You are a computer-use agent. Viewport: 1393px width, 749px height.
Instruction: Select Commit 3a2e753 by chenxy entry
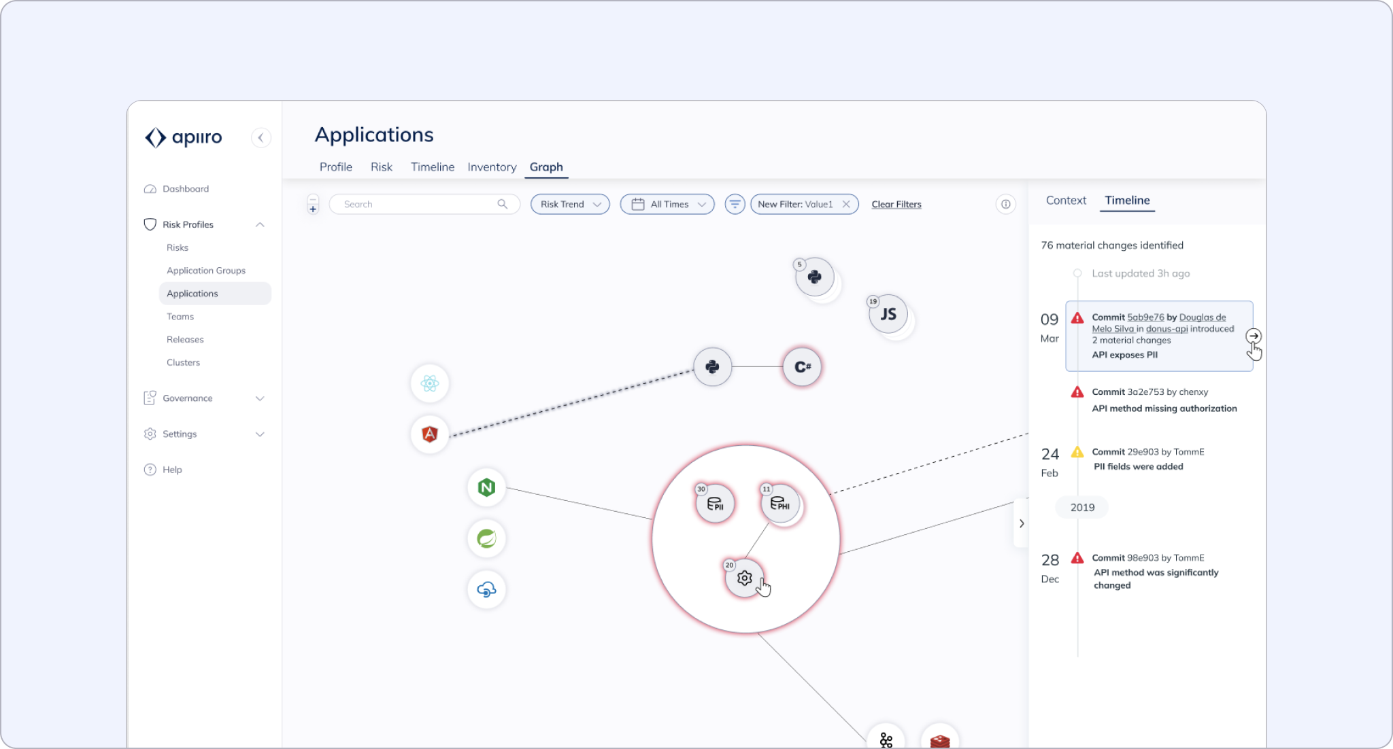[1164, 400]
